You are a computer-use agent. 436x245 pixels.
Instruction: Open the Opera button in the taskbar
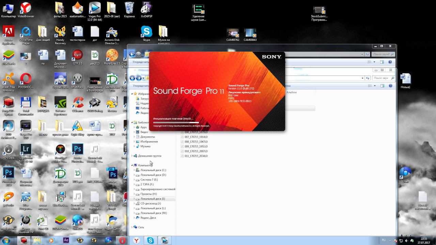[x=122, y=240]
